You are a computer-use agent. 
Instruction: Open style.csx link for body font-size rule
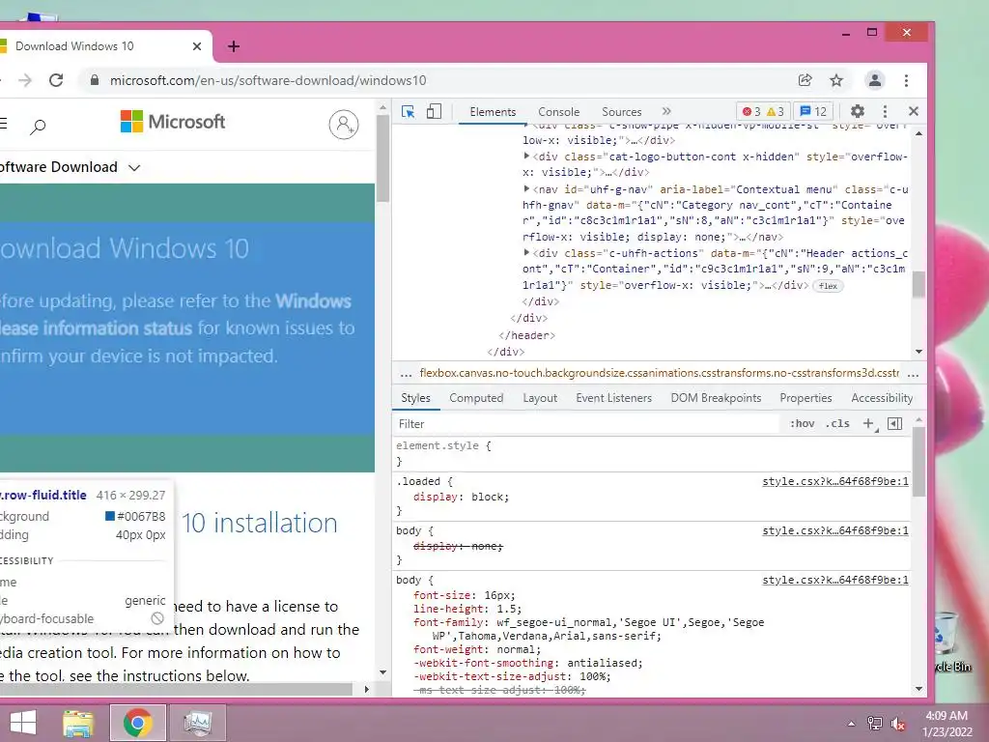click(x=835, y=580)
